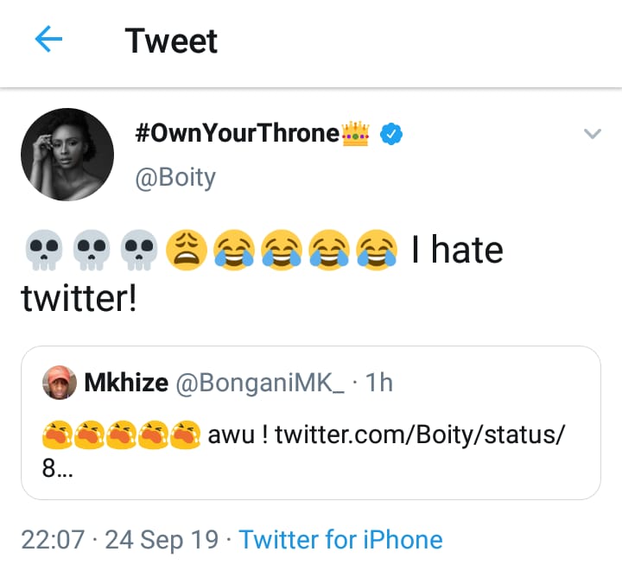Image resolution: width=622 pixels, height=571 pixels.
Task: Open Mkhize's small avatar in quoted tweet
Action: point(60,383)
